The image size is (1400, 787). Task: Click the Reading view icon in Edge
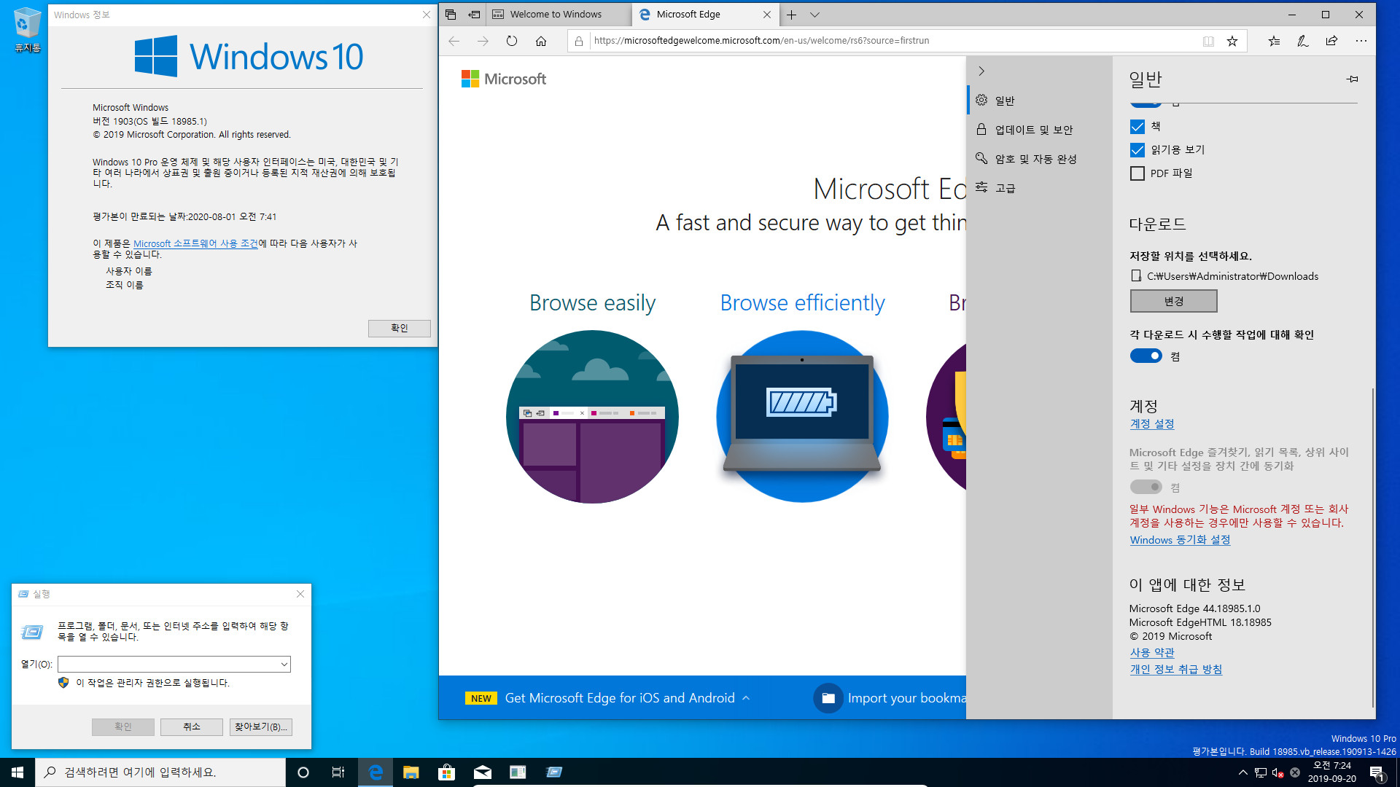pyautogui.click(x=1209, y=40)
